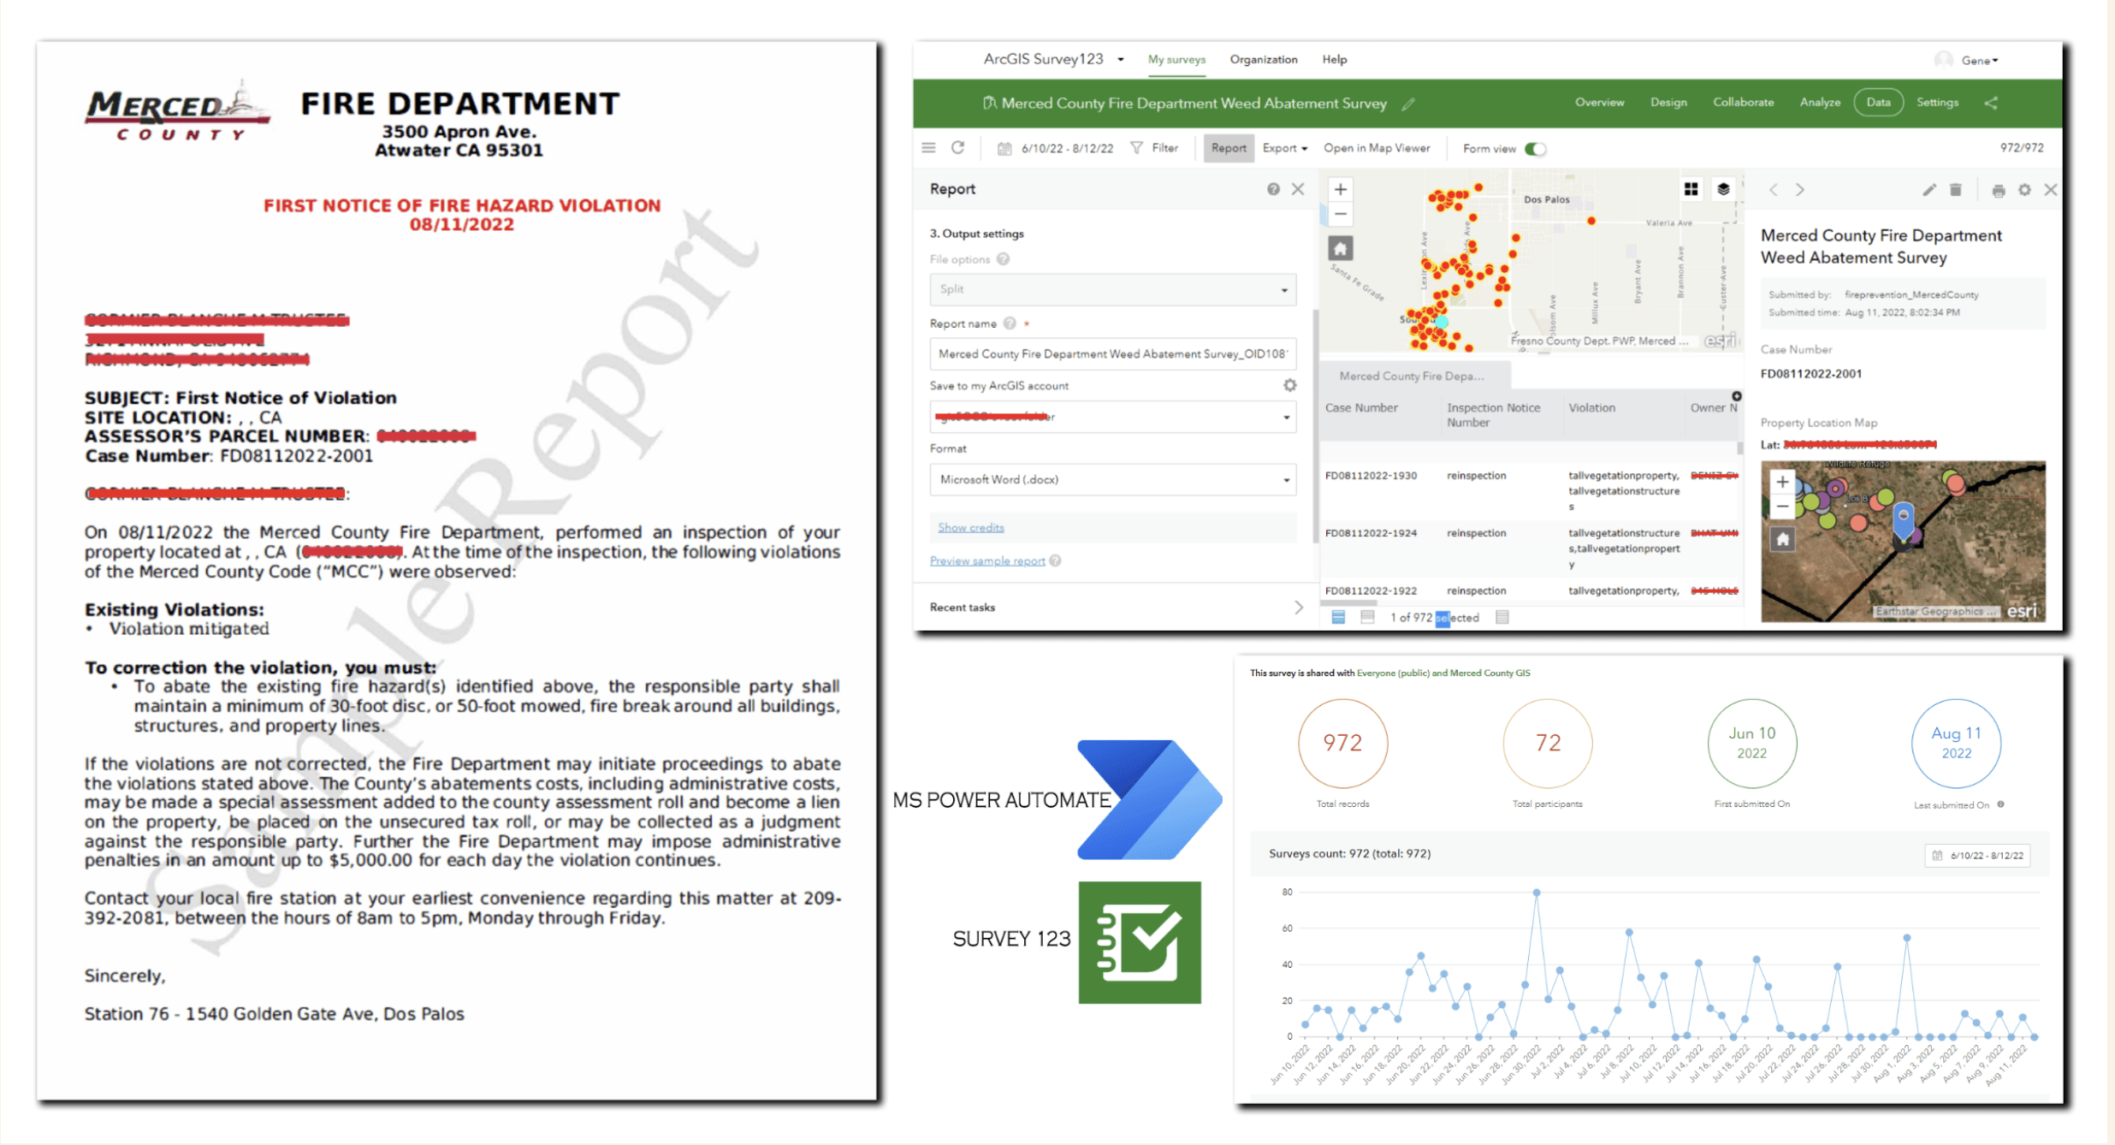2115x1145 pixels.
Task: Print the selected survey record
Action: 1998,190
